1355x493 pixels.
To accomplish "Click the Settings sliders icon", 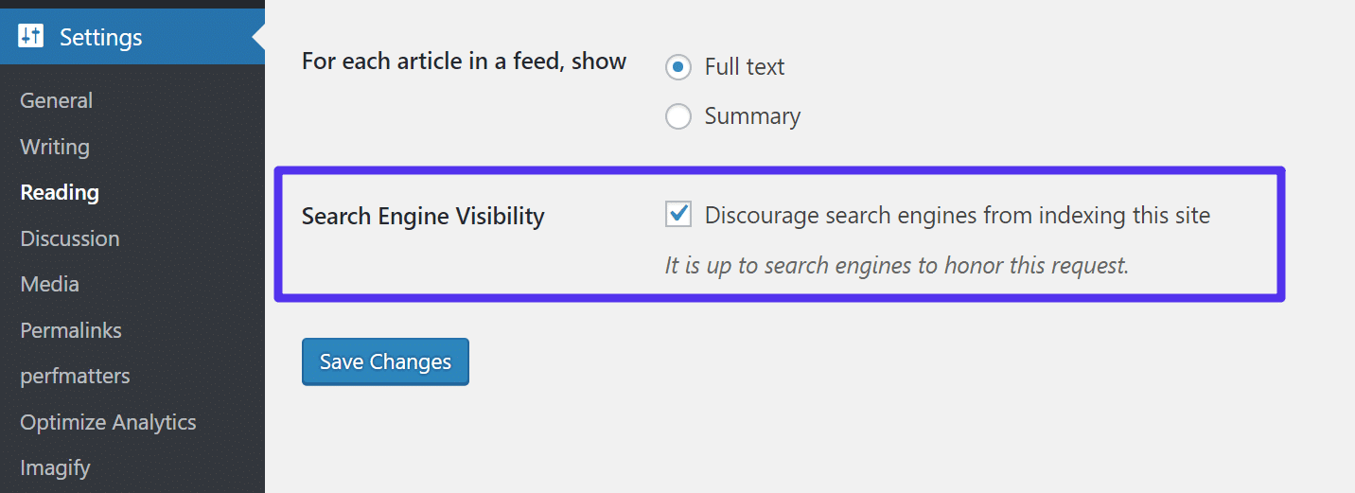I will point(30,37).
